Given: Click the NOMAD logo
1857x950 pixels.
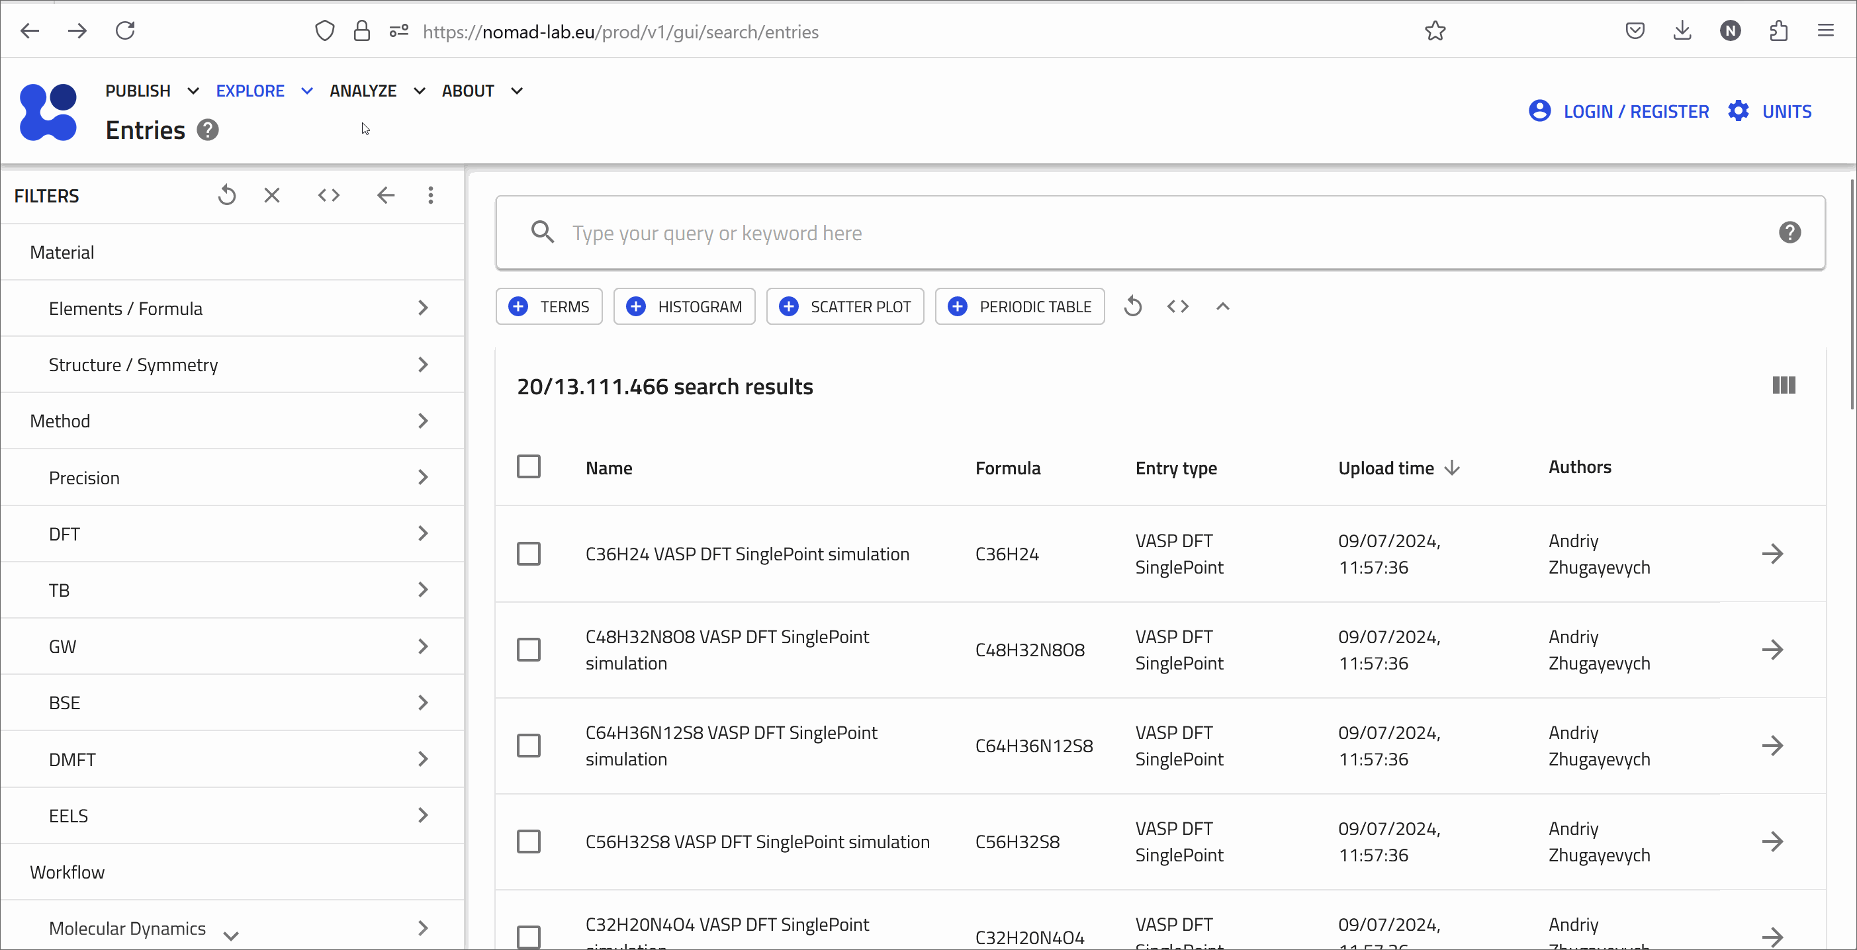Looking at the screenshot, I should click(48, 112).
